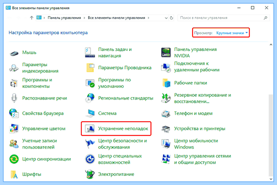
Task: Click Все элементы панели управления breadcrumb
Action: (x=116, y=18)
